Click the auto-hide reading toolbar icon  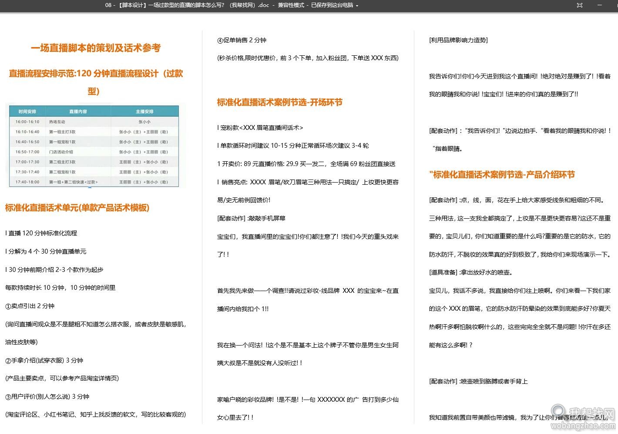click(x=579, y=5)
